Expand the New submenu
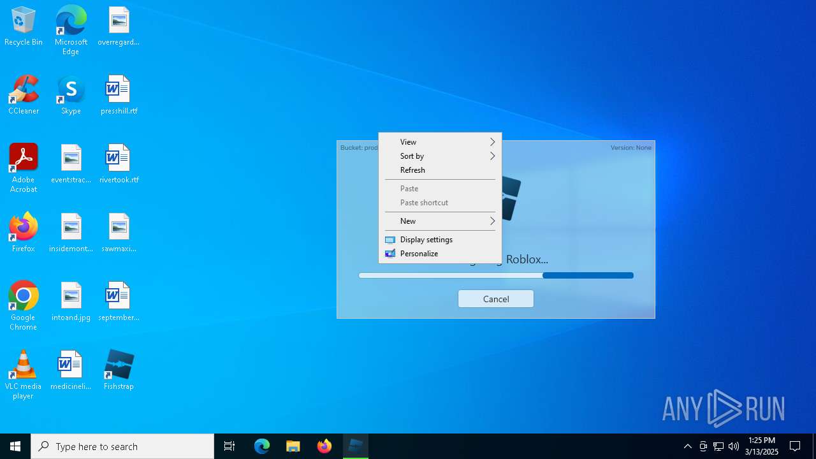The height and width of the screenshot is (459, 816). tap(440, 221)
